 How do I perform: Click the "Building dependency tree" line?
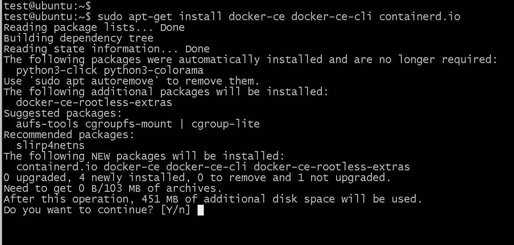tap(78, 38)
